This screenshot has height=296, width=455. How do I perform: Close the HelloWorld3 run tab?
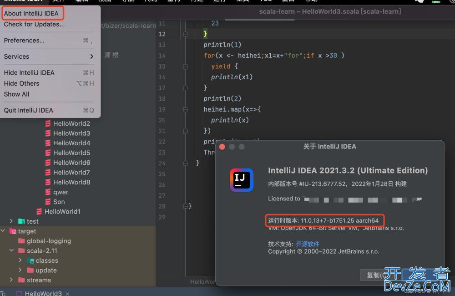coord(67,294)
